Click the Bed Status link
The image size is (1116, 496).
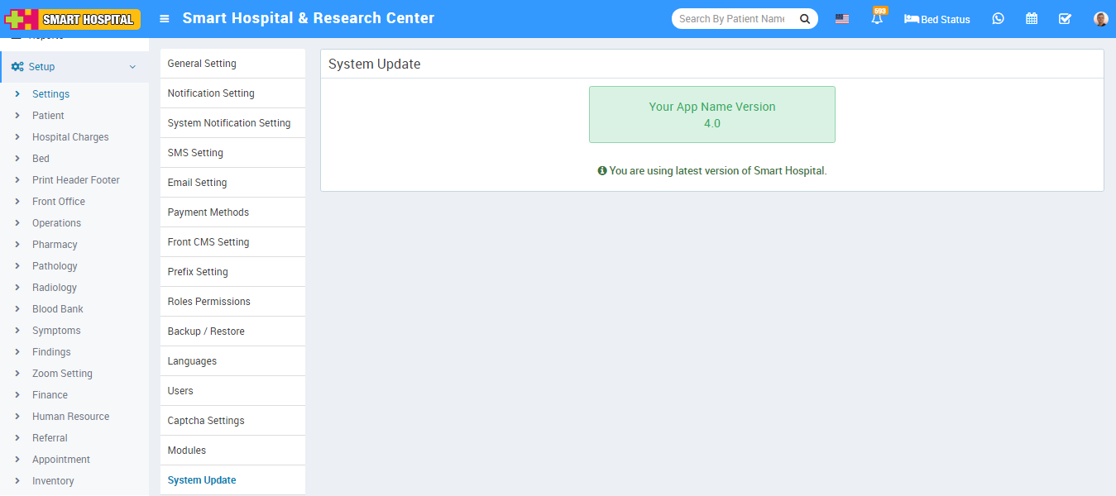[937, 19]
